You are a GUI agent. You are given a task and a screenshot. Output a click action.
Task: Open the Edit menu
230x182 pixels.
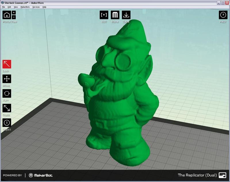(9, 7)
